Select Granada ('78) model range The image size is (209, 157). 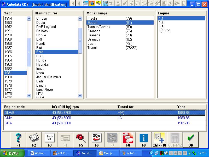120,35
